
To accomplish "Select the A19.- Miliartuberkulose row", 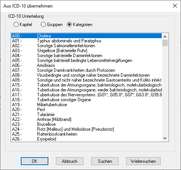I will pyautogui.click(x=87, y=105).
